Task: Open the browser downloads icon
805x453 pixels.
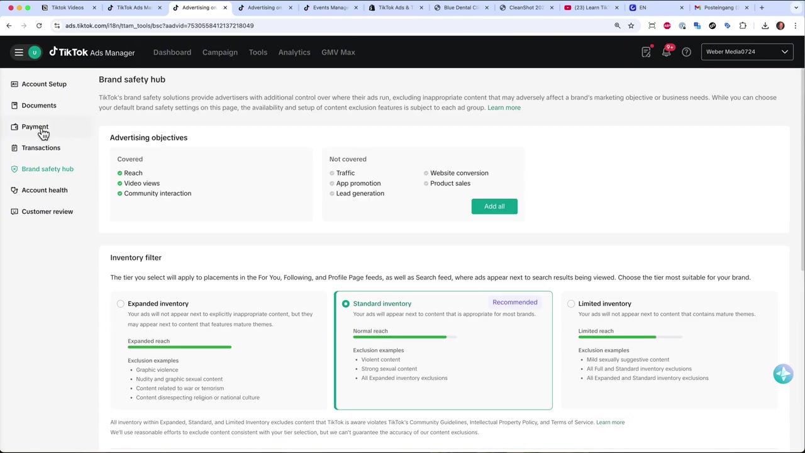Action: 765,26
